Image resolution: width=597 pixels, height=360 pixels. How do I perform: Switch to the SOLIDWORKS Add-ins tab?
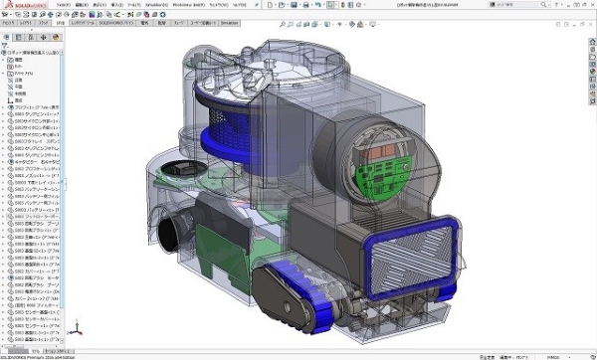click(116, 23)
